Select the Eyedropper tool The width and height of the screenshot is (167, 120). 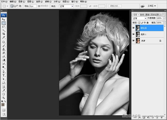(4, 90)
